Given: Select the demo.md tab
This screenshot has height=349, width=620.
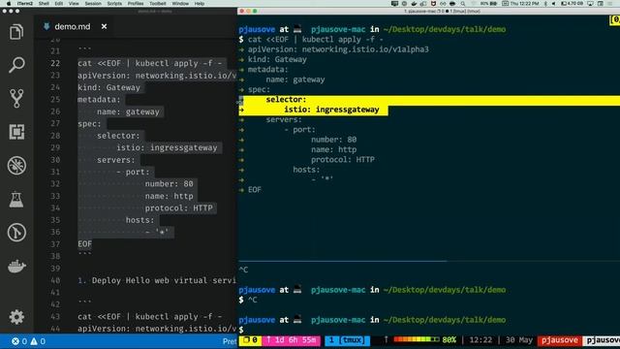Looking at the screenshot, I should tap(73, 26).
